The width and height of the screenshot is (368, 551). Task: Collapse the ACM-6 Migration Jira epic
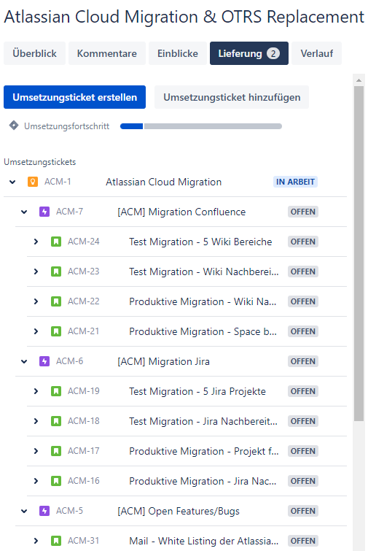click(x=24, y=361)
